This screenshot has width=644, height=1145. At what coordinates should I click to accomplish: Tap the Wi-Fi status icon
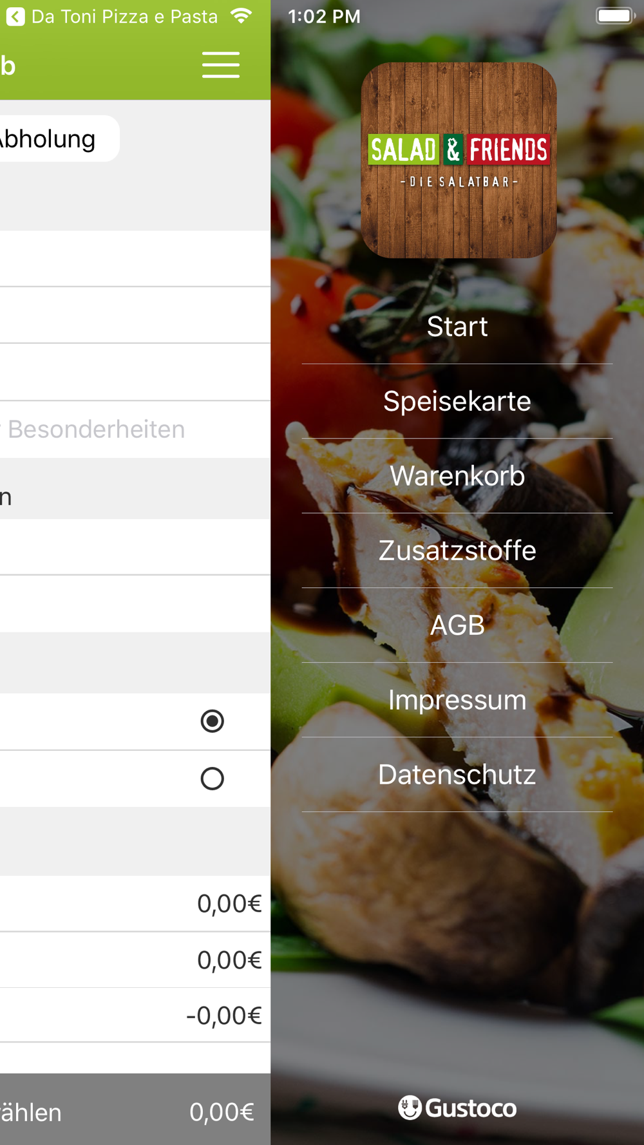click(241, 16)
